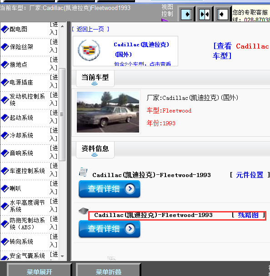Click the book icon beside 车速控制系统
Viewport: 270px width, 276px height.
(x=5, y=171)
